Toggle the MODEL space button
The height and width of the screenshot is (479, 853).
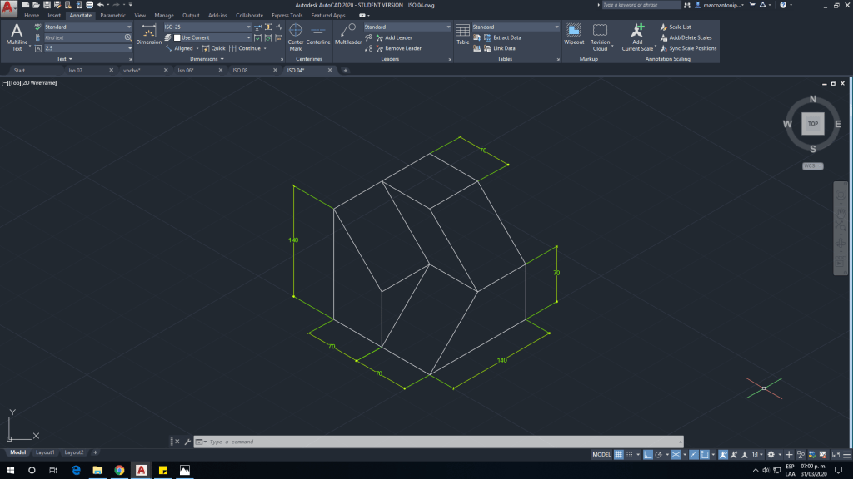click(x=601, y=455)
